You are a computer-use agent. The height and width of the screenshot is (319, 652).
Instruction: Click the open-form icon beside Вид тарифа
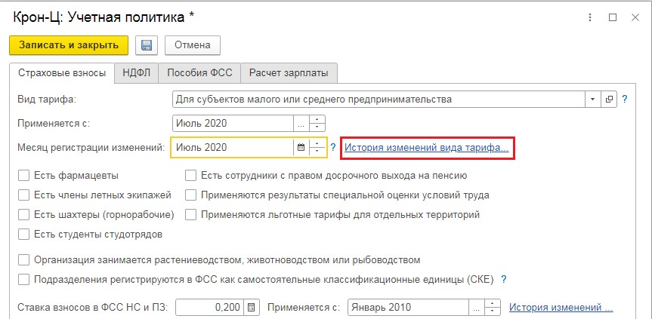tap(607, 99)
